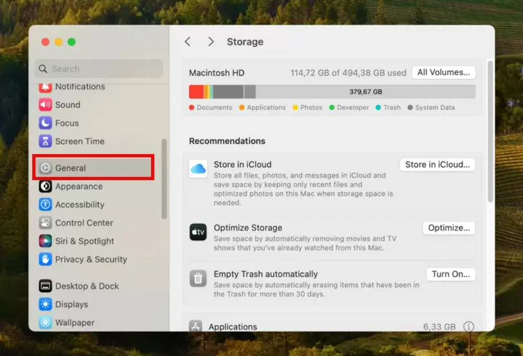Screen dimensions: 523x356
Task: Open the Control Center icon
Action: 45,222
